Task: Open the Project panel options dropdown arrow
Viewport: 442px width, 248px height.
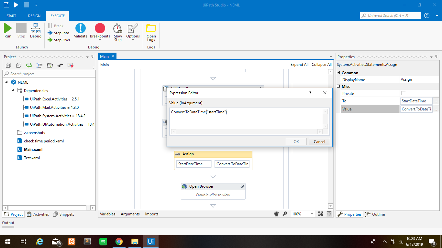Action: click(87, 57)
